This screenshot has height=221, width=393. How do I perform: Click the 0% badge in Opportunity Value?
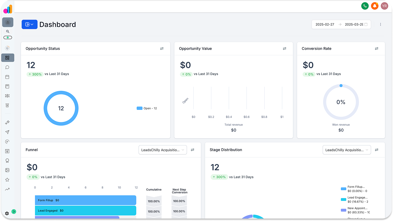click(x=186, y=74)
